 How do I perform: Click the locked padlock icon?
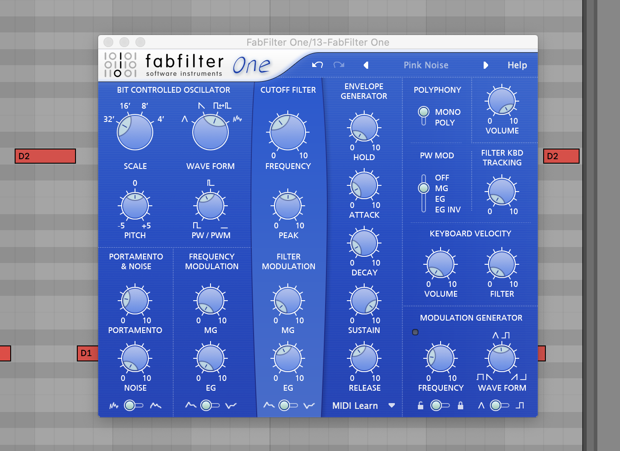(461, 405)
